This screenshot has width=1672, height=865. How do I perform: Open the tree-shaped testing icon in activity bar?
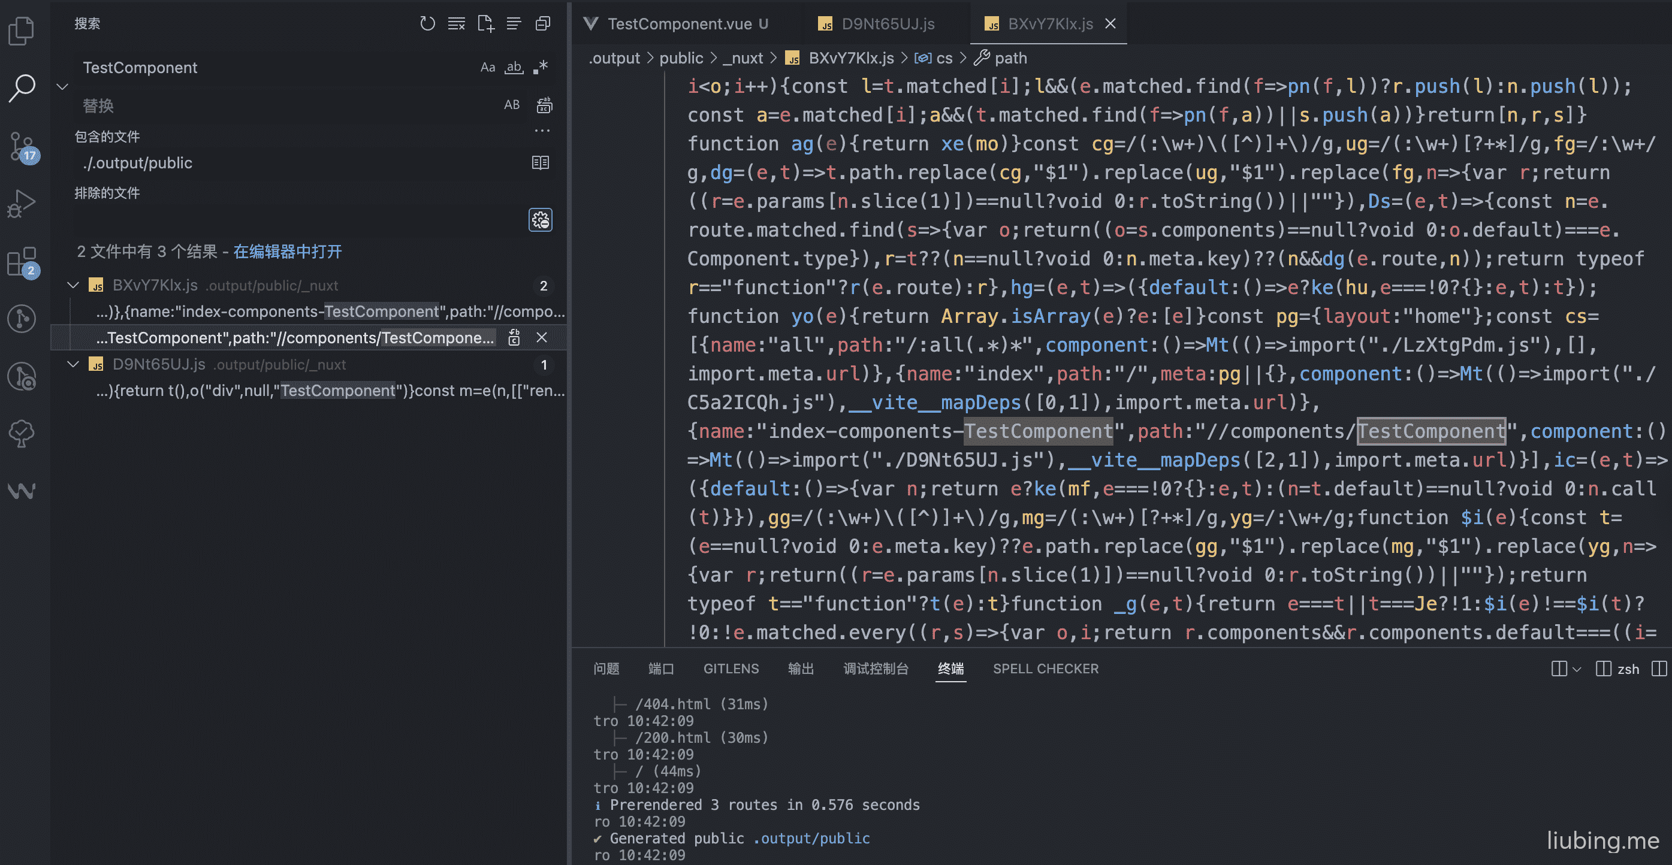(22, 434)
